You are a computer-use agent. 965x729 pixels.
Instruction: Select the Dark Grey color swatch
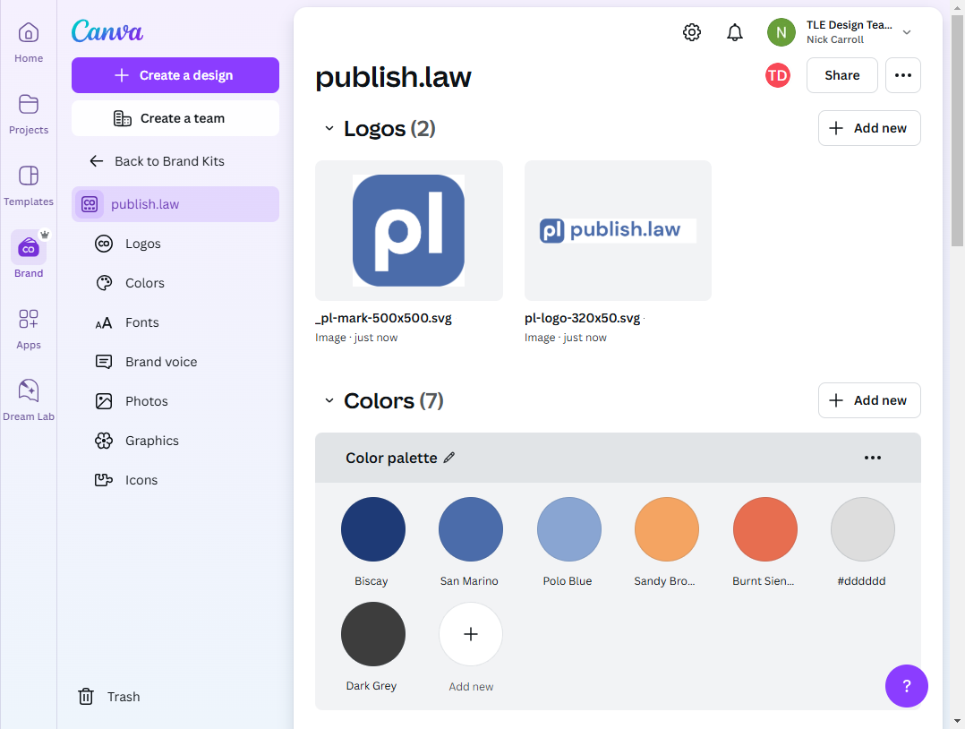pyautogui.click(x=373, y=633)
